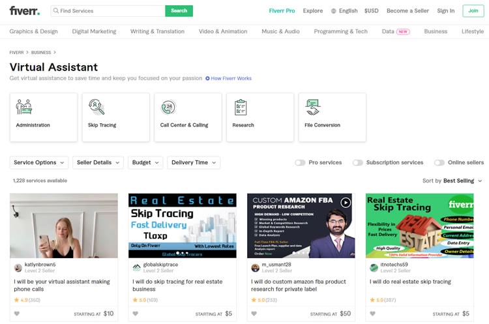489x324 pixels.
Task: Open the $USD currency selector
Action: pos(371,10)
